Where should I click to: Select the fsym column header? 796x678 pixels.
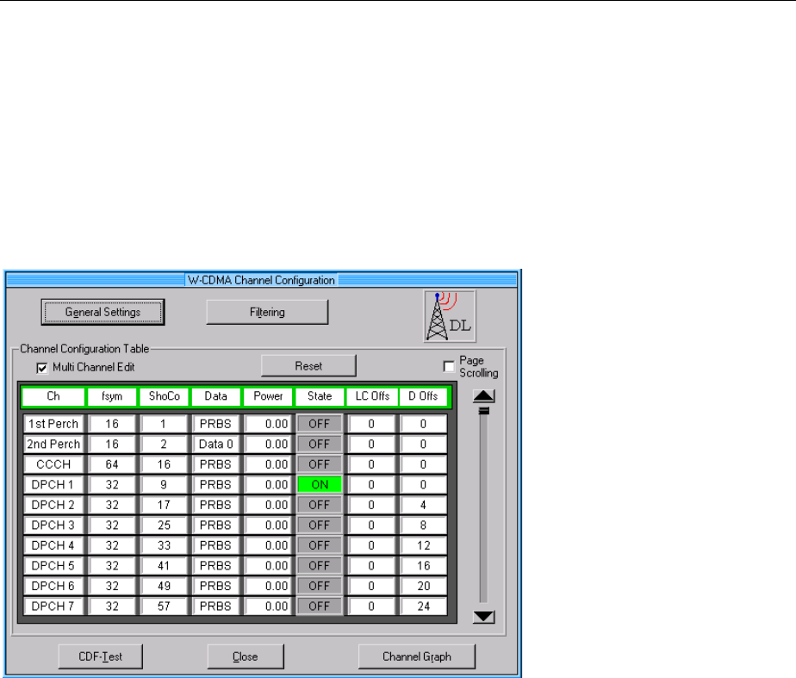point(112,396)
